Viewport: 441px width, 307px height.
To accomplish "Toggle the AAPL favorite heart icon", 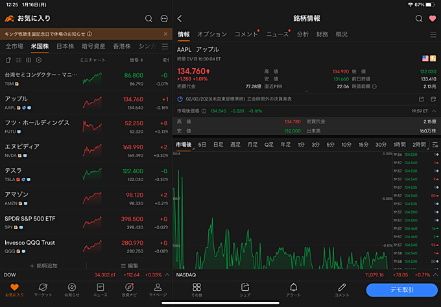I will click(x=433, y=19).
